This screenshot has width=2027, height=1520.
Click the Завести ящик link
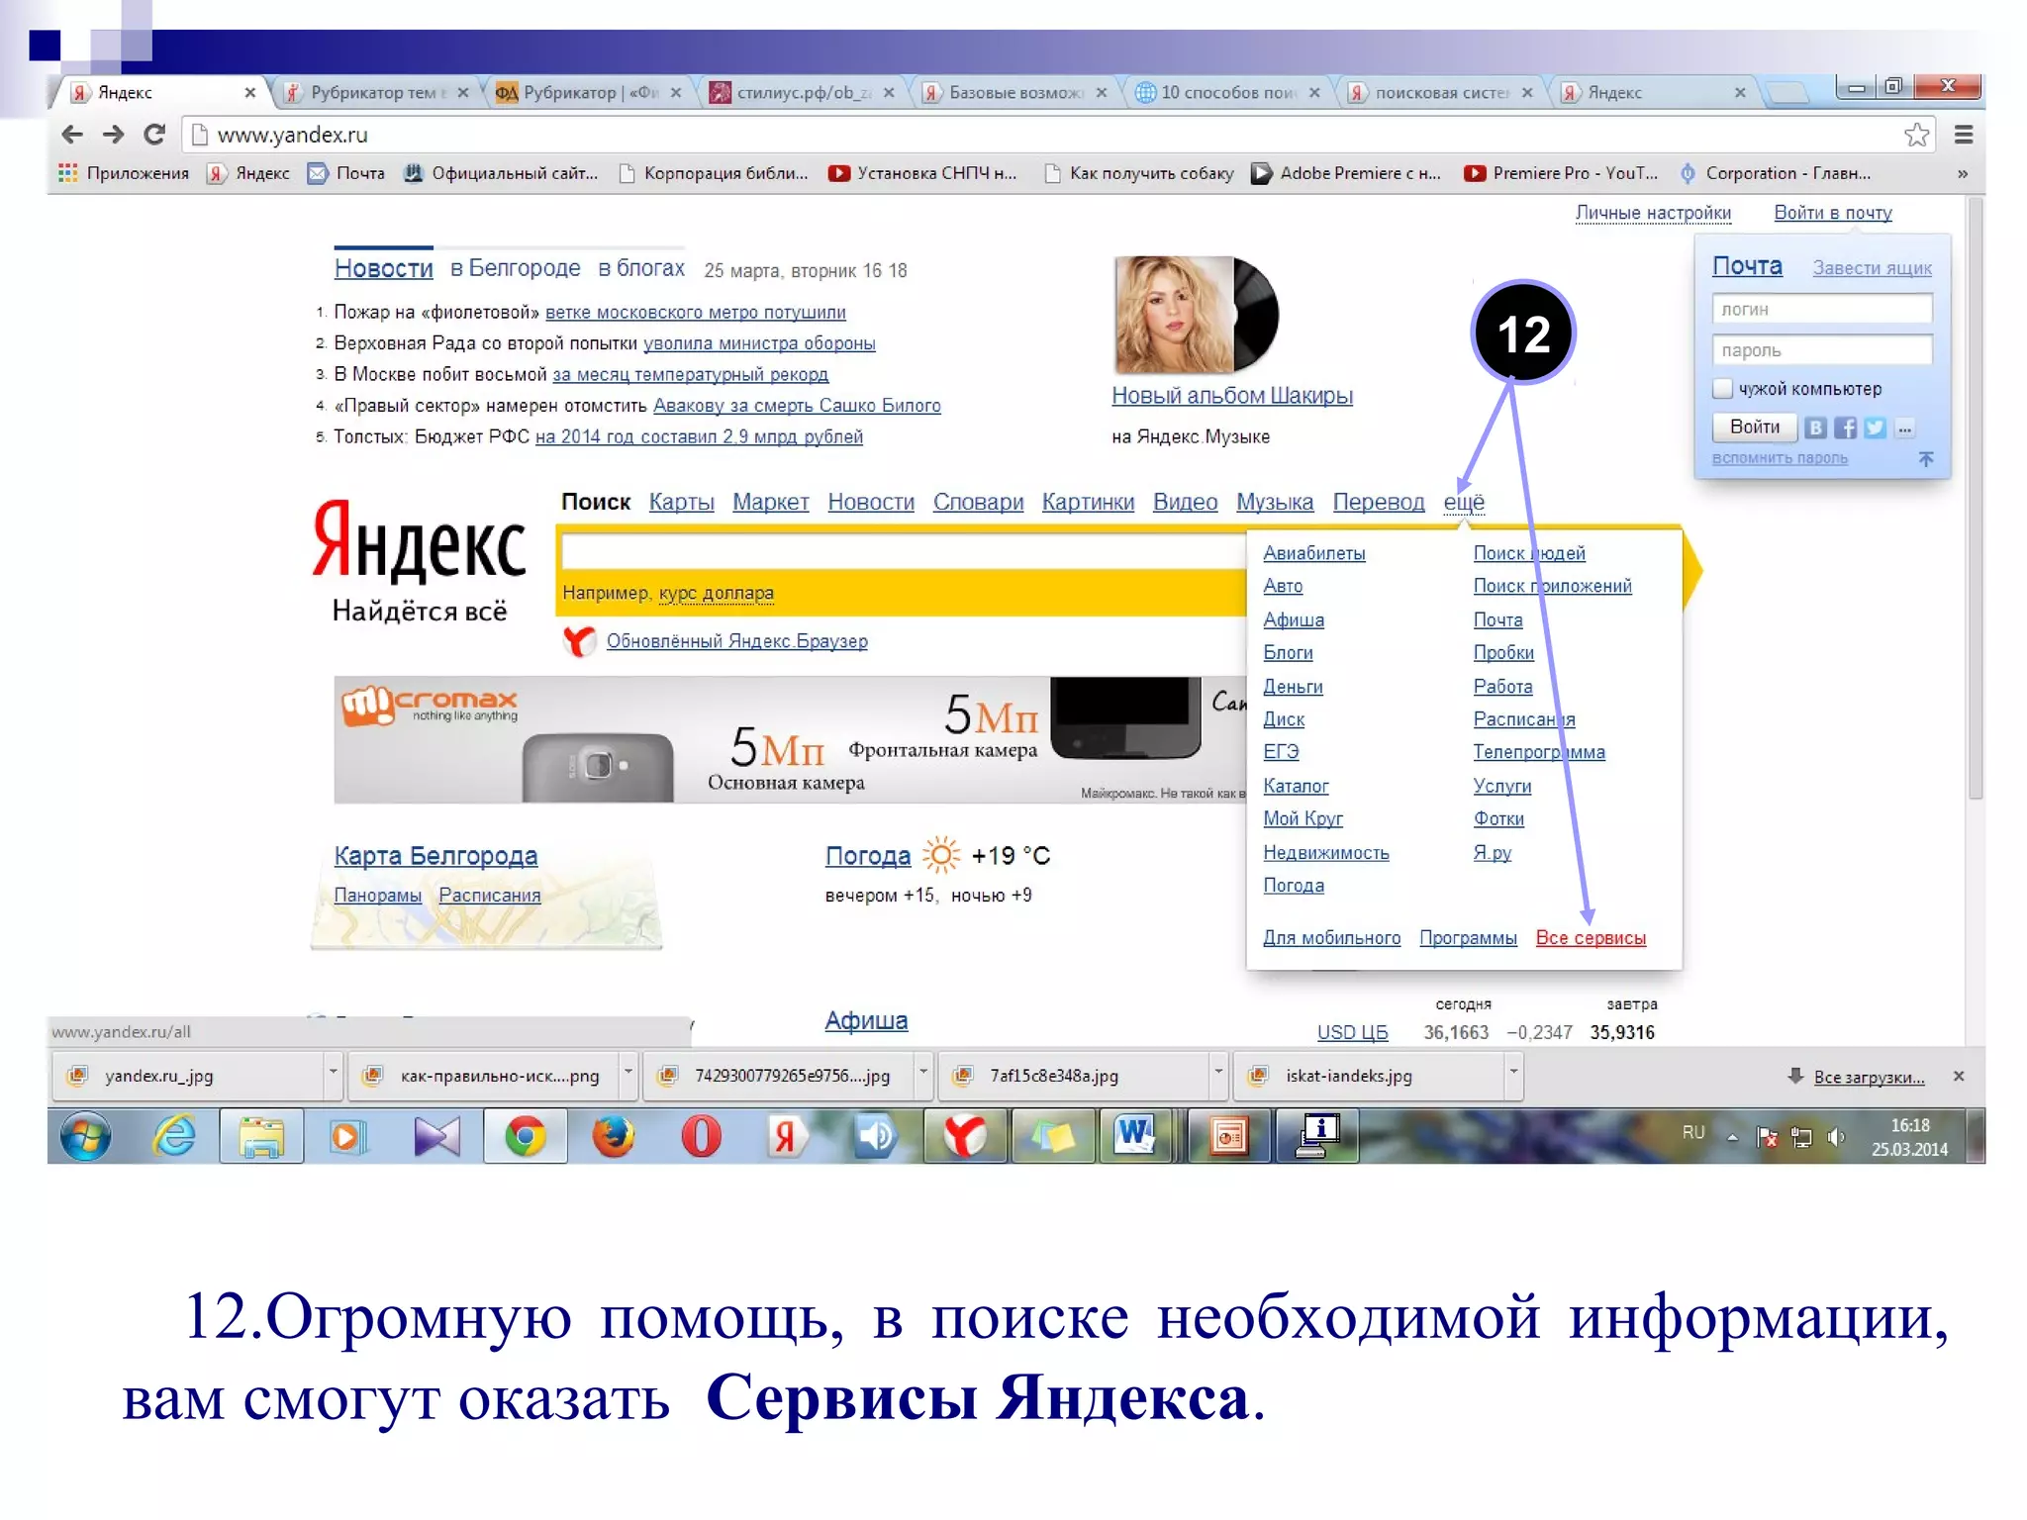pos(1872,268)
